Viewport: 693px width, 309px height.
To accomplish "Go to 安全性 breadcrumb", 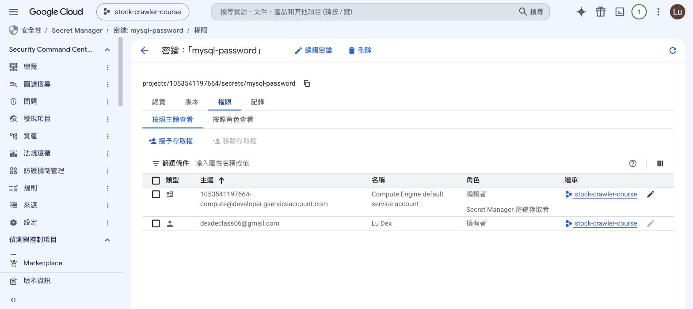I will point(31,30).
